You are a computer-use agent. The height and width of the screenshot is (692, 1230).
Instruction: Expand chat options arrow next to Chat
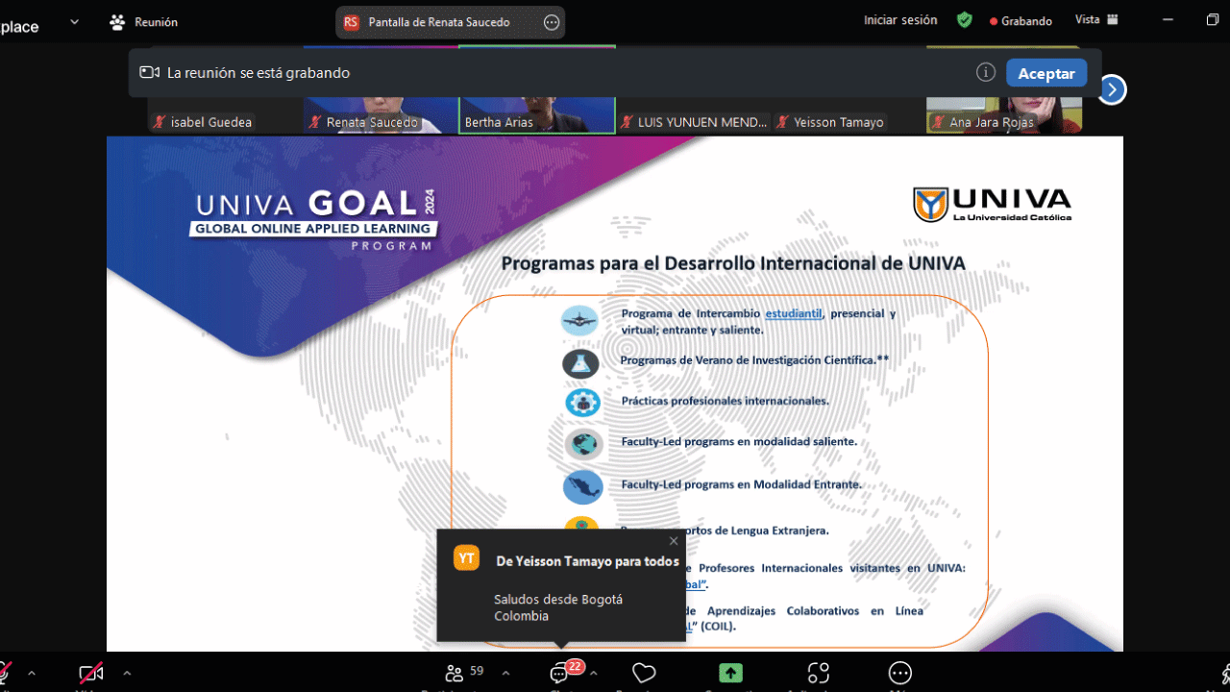pyautogui.click(x=594, y=673)
